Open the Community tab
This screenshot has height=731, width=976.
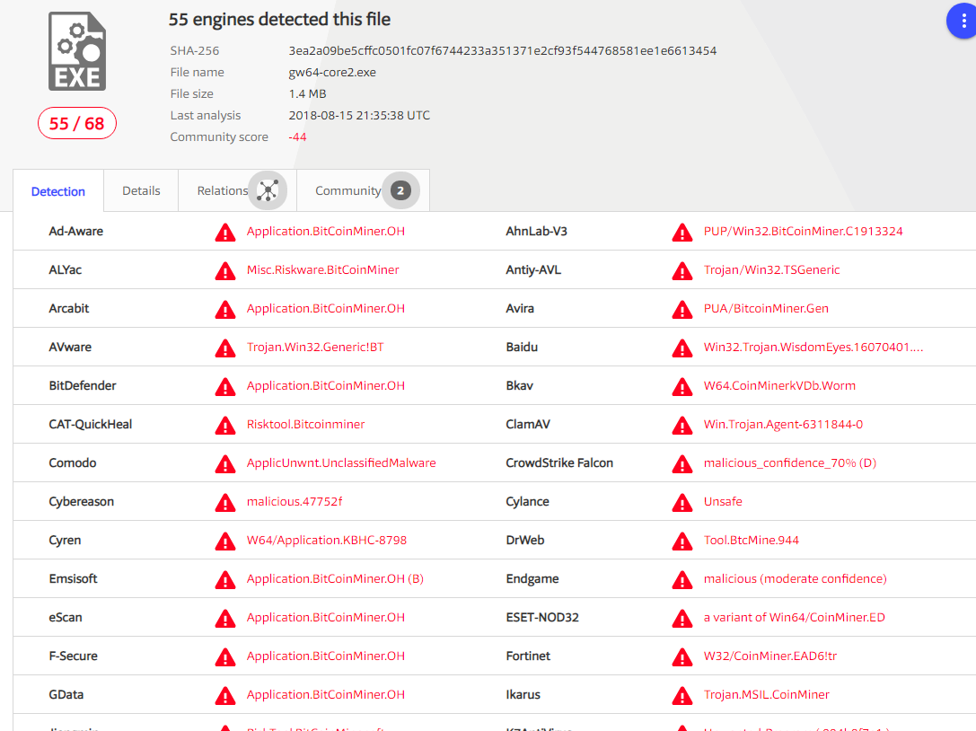point(364,190)
